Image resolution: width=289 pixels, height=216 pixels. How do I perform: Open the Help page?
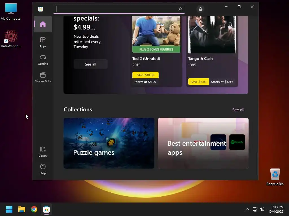[43, 169]
